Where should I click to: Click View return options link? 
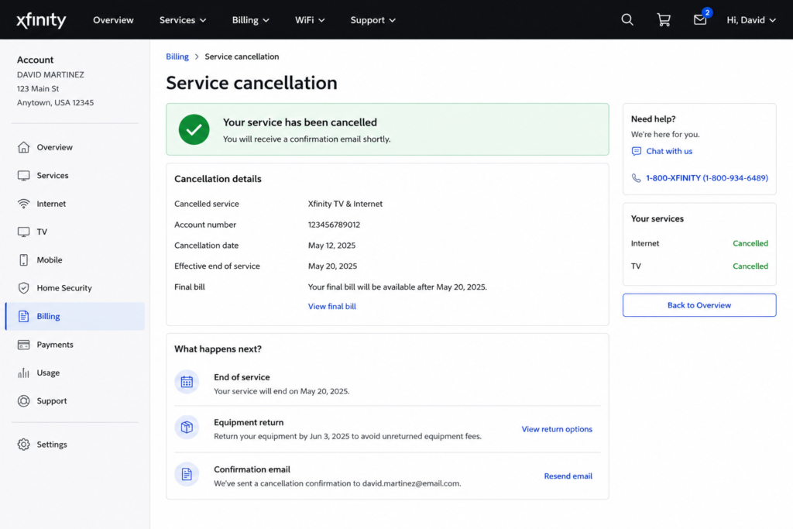click(x=557, y=429)
